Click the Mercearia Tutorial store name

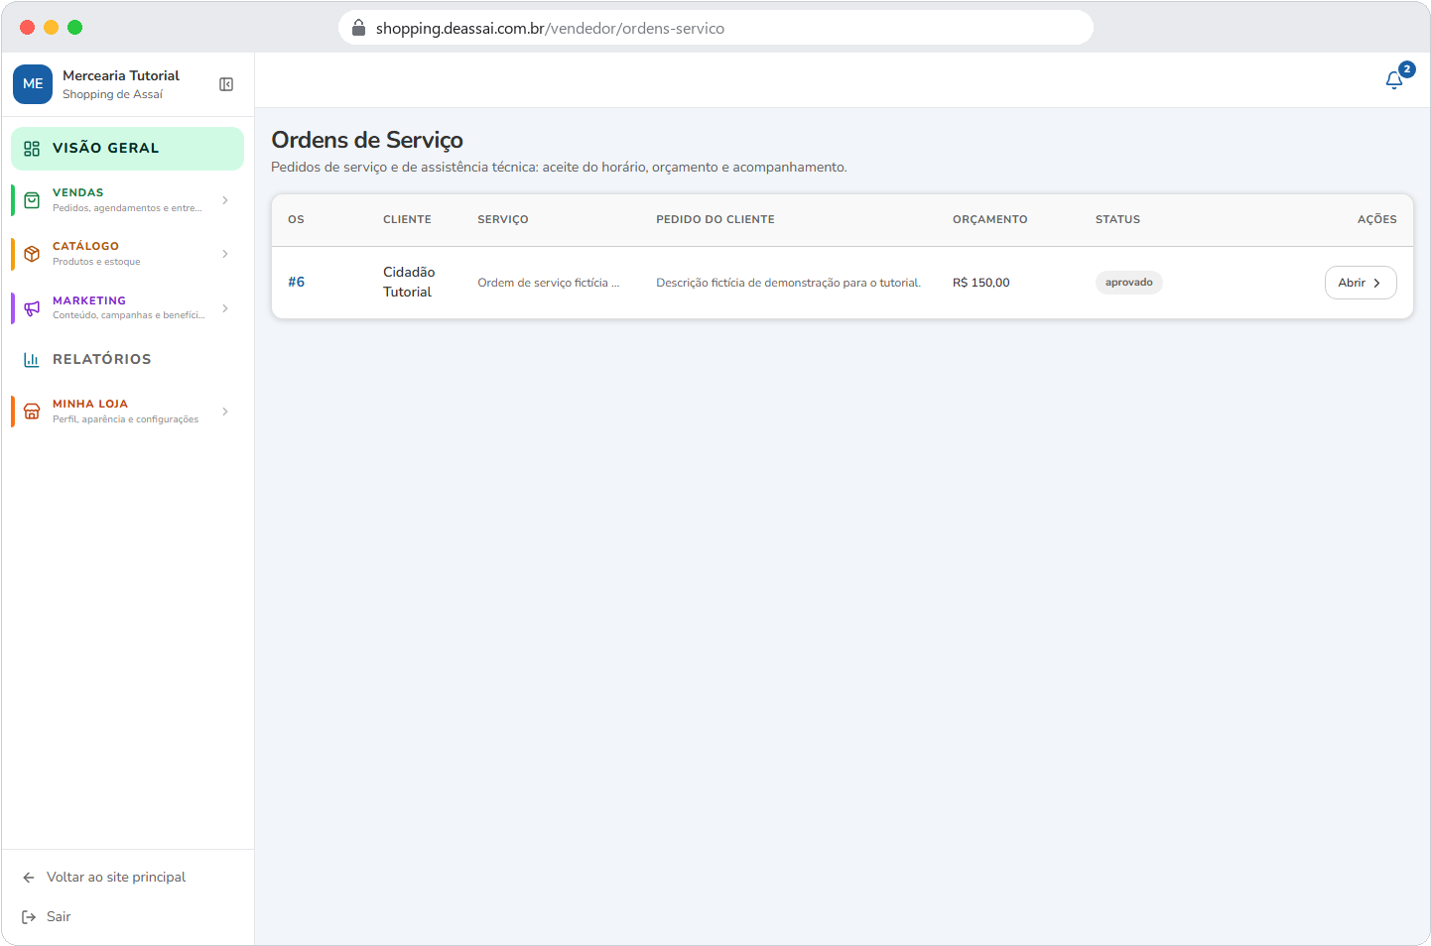click(x=121, y=75)
